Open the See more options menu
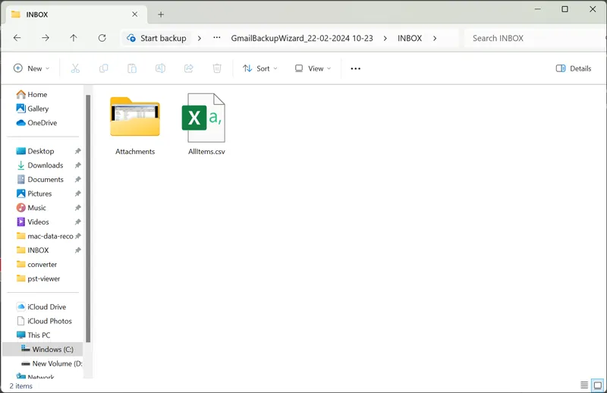Image resolution: width=607 pixels, height=393 pixels. (x=355, y=68)
